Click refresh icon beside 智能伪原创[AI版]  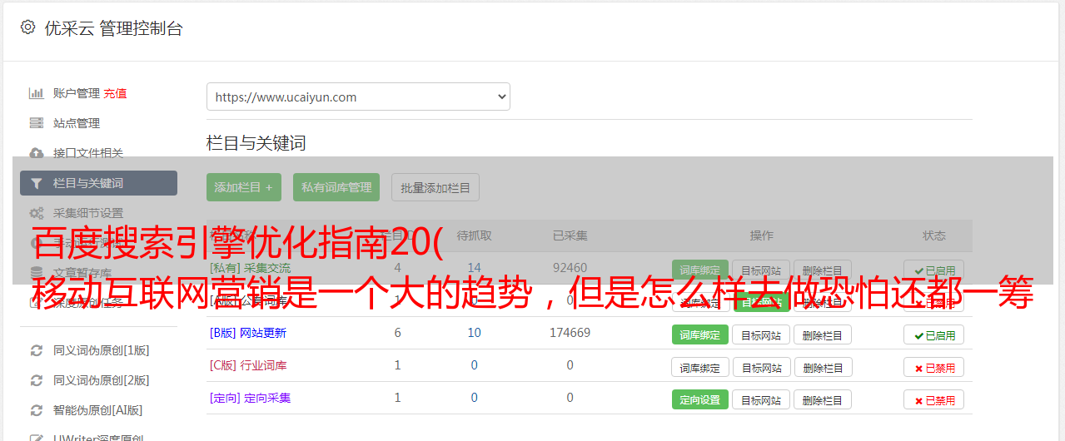coord(37,410)
